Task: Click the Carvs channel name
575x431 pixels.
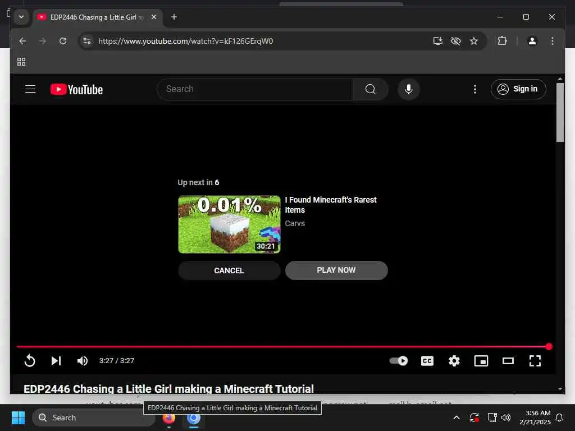Action: (295, 223)
